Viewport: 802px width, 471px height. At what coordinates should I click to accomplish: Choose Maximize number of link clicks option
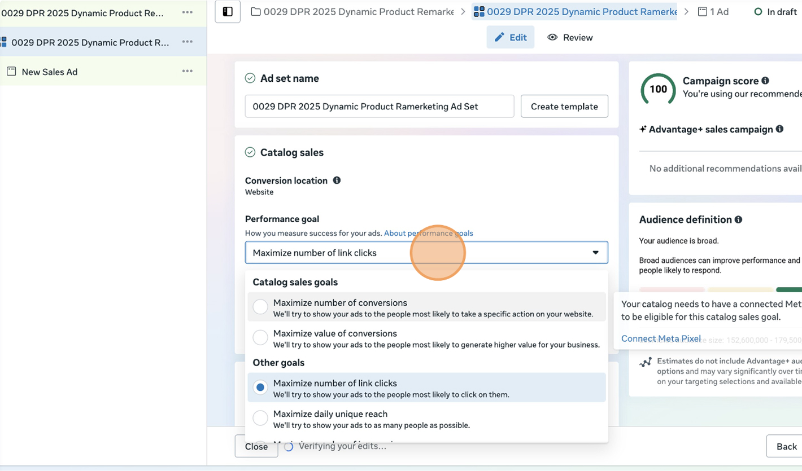(260, 388)
